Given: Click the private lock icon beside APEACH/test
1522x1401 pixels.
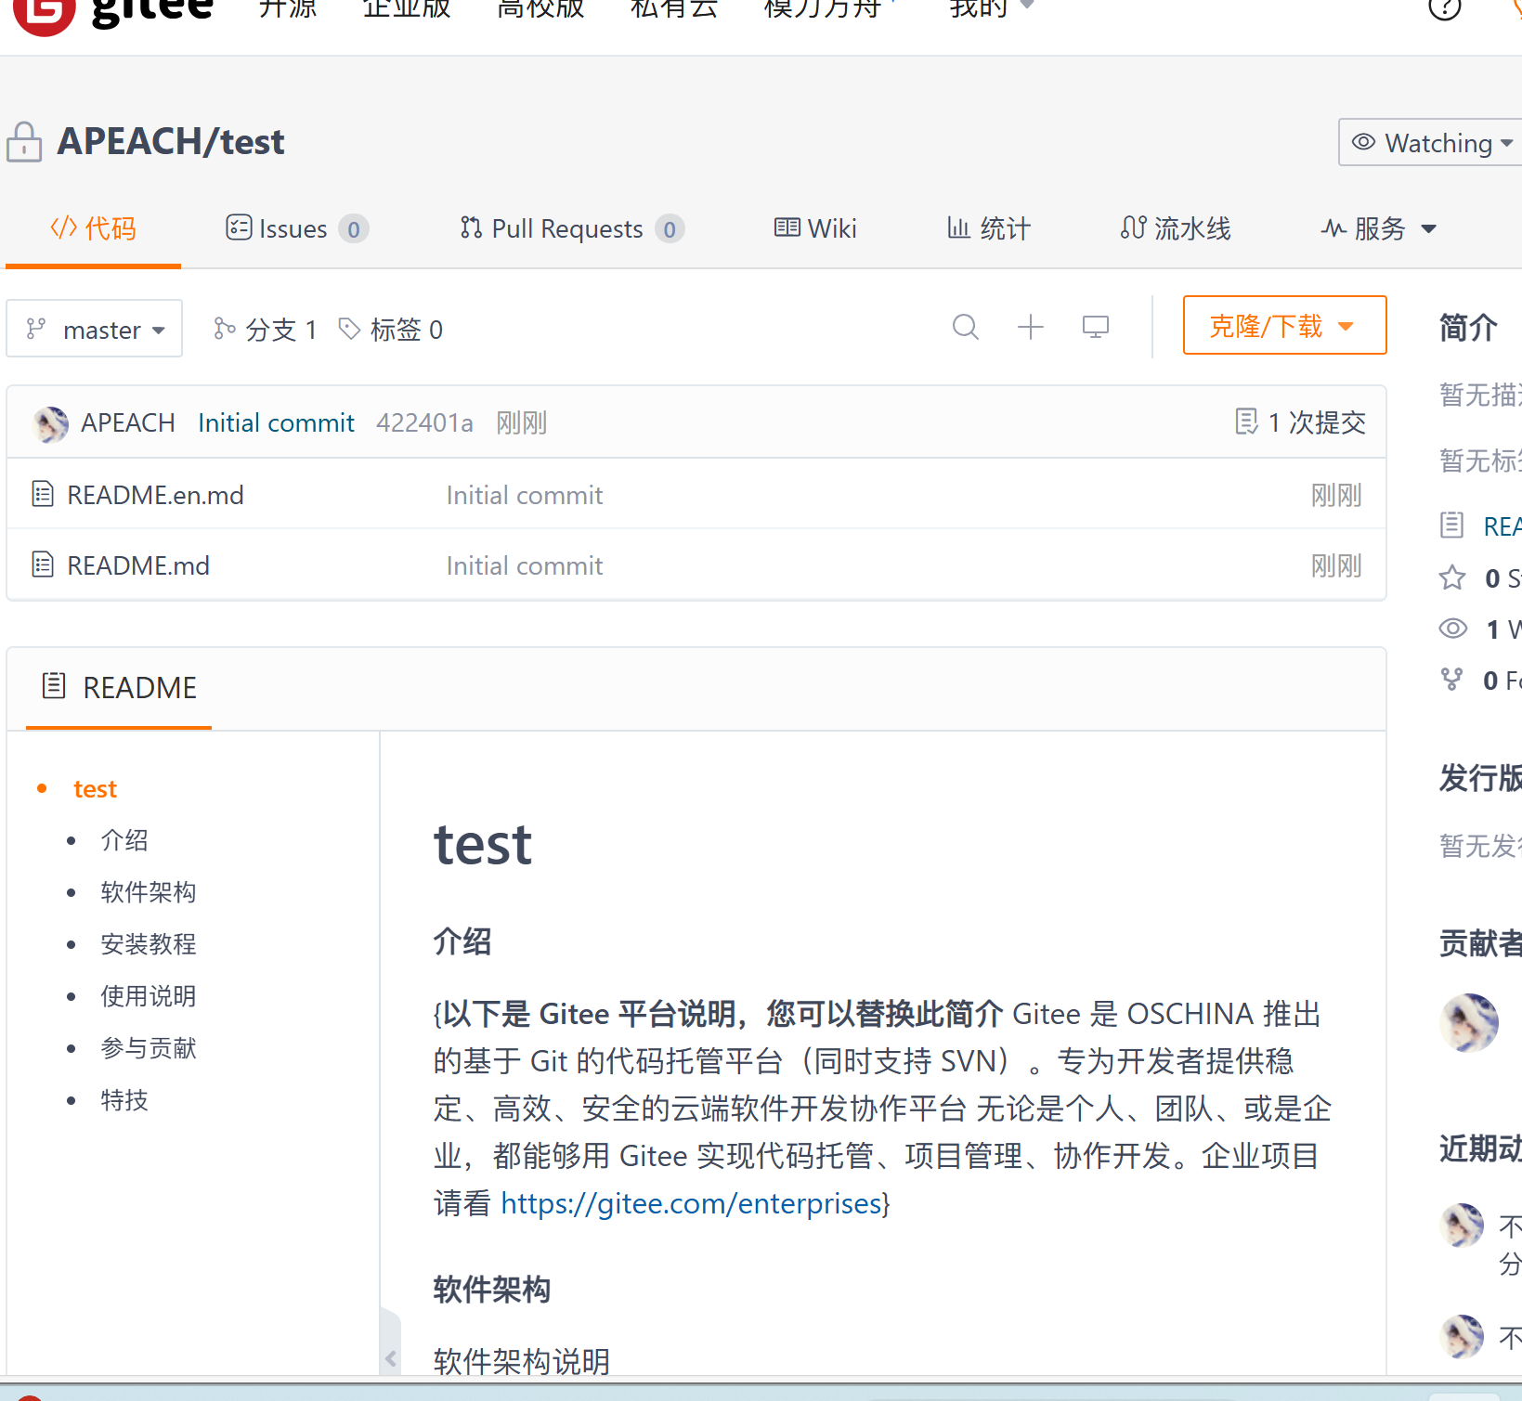Looking at the screenshot, I should [x=24, y=142].
